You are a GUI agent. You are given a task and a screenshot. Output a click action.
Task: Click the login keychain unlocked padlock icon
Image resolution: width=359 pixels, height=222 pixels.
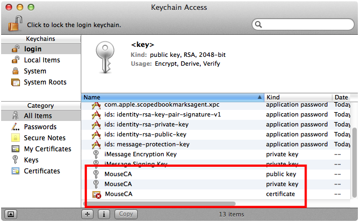tap(15, 49)
